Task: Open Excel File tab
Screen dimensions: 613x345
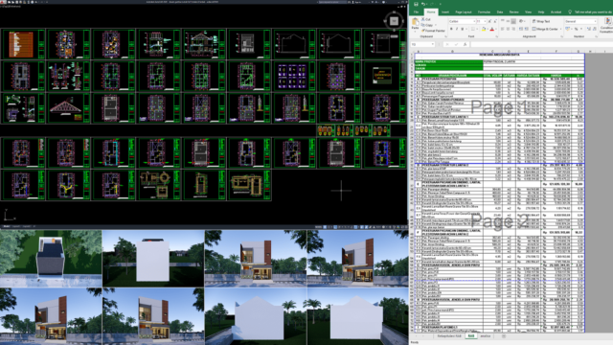Action: pos(416,12)
